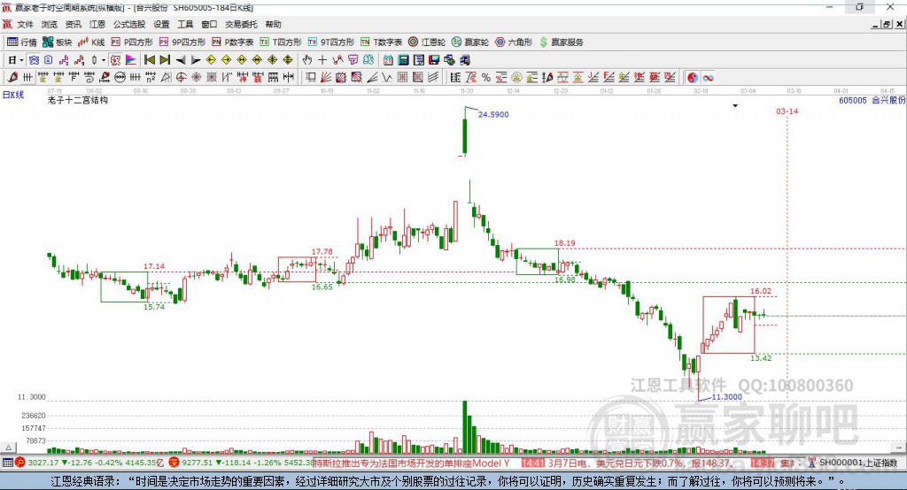Step chart right with black right arrow
Viewport: 907px width, 490px height.
(196, 60)
